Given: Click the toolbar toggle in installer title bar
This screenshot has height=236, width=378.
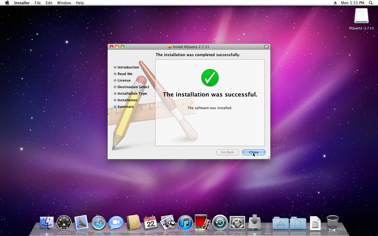Looking at the screenshot, I should [266, 47].
